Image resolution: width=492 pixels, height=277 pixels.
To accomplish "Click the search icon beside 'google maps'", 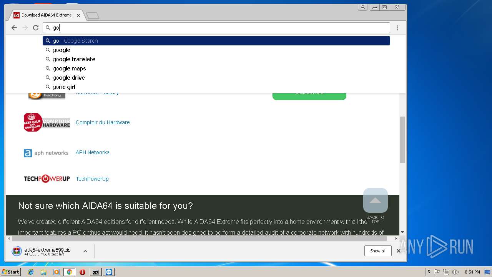I will [x=48, y=68].
